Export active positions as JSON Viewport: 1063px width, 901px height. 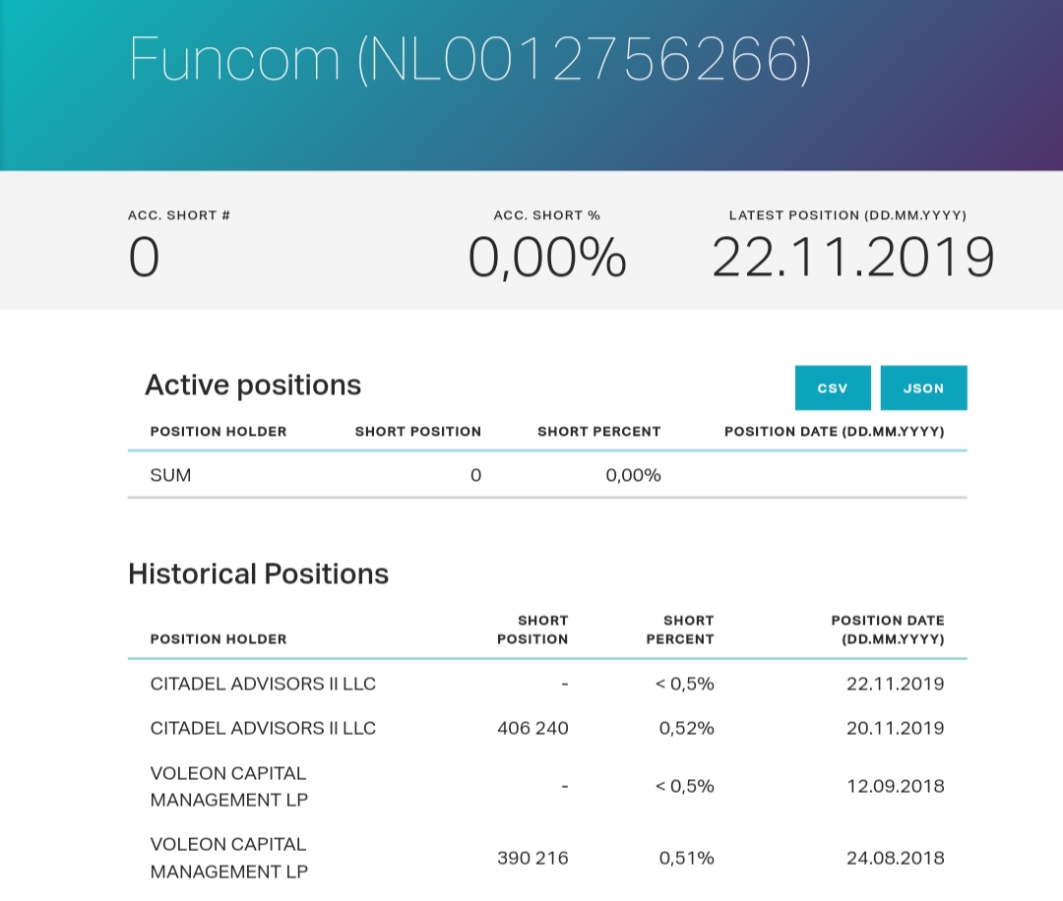(x=923, y=389)
